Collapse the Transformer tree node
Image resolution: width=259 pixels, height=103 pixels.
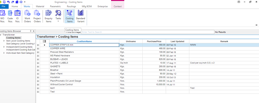1,35
